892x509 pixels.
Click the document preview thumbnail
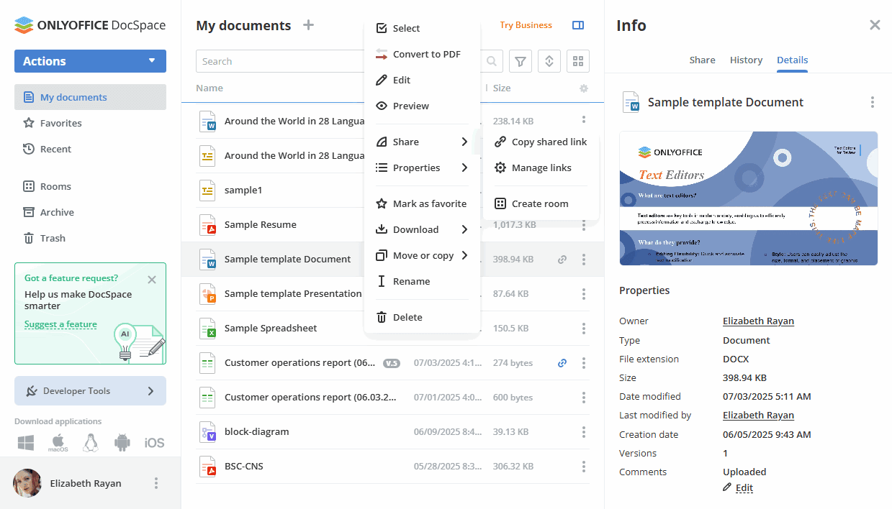point(748,198)
